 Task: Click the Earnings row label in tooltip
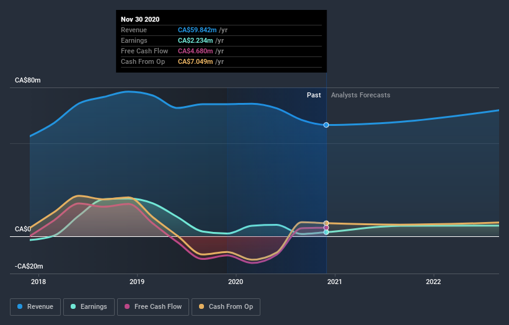(x=134, y=40)
